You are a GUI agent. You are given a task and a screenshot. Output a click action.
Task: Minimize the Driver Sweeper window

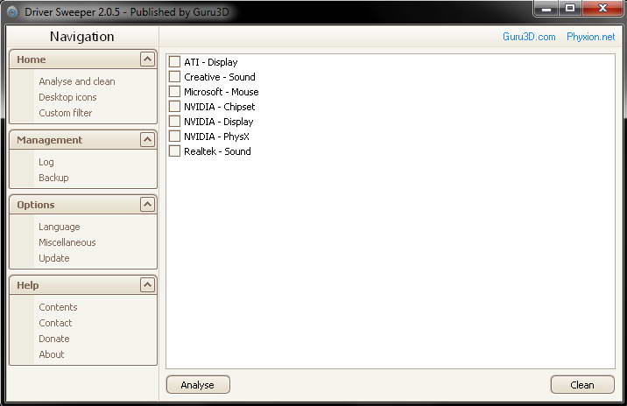click(546, 9)
